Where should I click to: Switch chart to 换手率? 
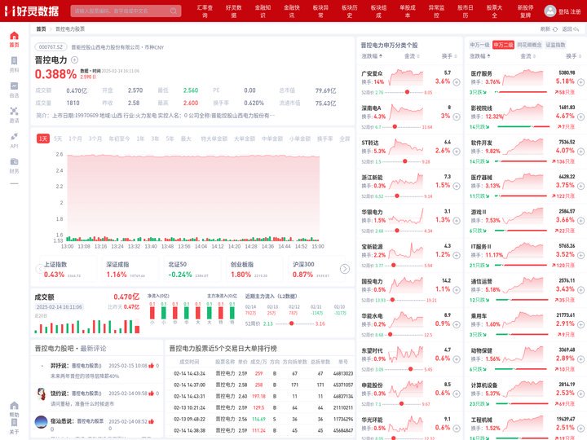click(325, 139)
